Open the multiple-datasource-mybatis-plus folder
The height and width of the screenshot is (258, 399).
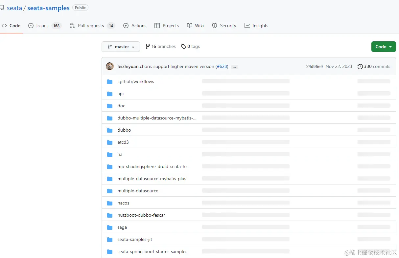pyautogui.click(x=152, y=179)
